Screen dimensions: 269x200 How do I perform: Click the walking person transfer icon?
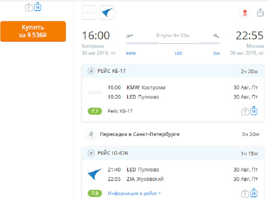(x=91, y=134)
